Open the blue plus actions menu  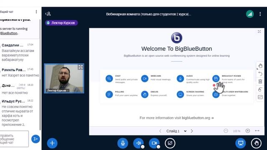[52, 143]
